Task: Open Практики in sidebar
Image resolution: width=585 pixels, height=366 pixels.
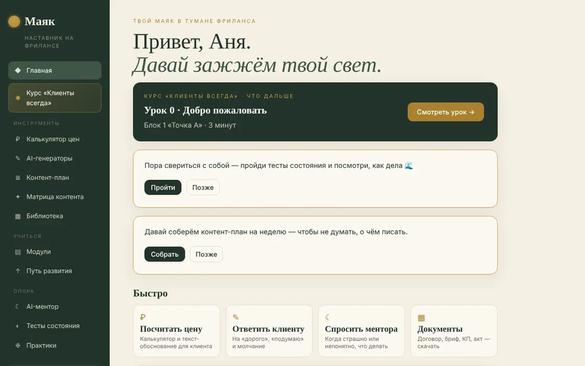Action: click(x=55, y=346)
